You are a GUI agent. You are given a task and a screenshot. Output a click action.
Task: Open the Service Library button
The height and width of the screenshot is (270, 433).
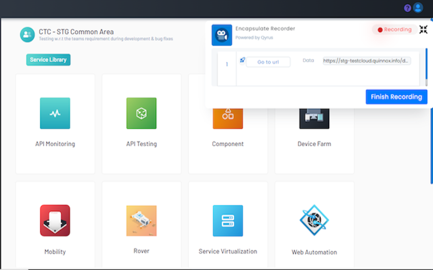tap(48, 60)
